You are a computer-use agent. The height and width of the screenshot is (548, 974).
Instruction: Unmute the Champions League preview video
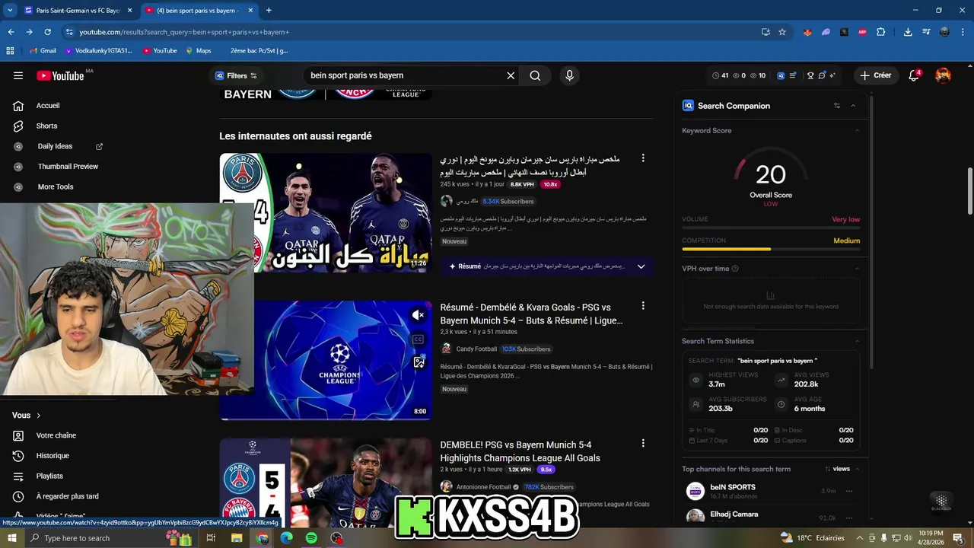tap(418, 315)
